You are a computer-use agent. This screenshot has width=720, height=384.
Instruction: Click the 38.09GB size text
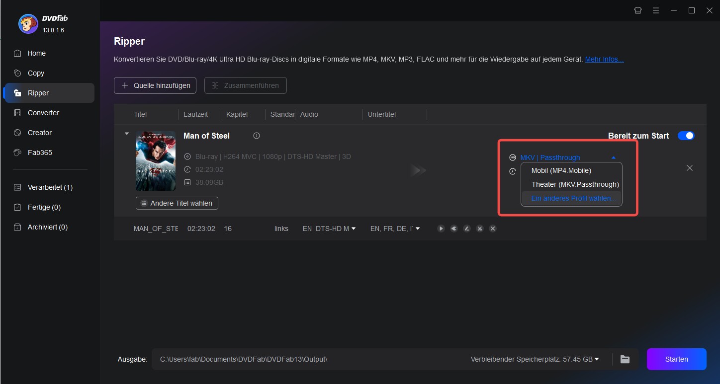pyautogui.click(x=209, y=182)
